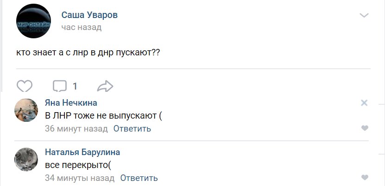
Task: Click the comment count number 1
Action: 75,86
